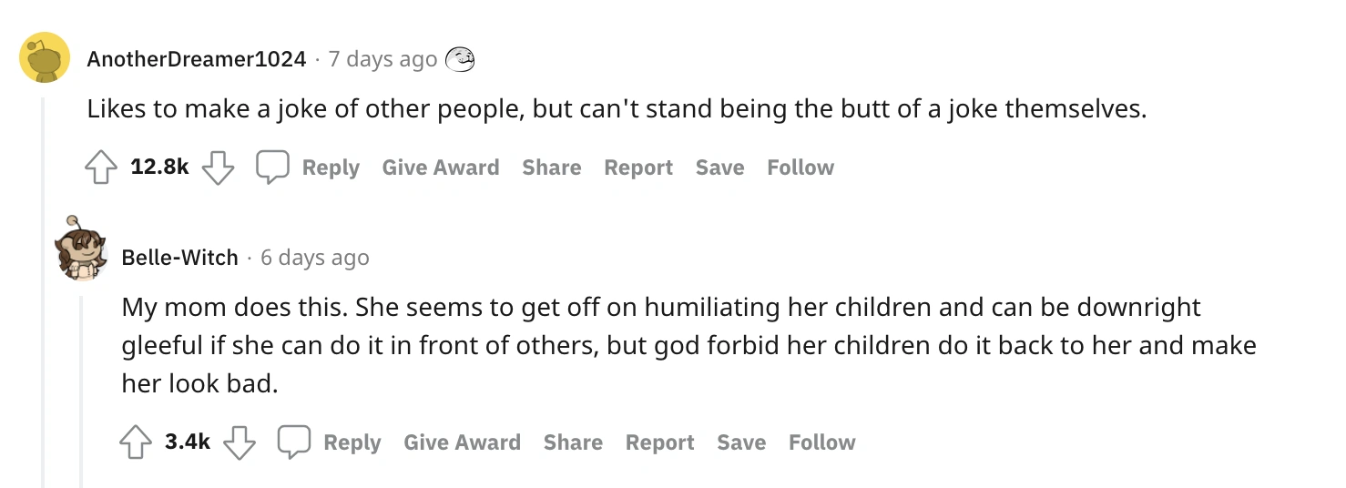1346x488 pixels.
Task: Open AnotherDreamer1024's avatar
Action: coord(45,56)
